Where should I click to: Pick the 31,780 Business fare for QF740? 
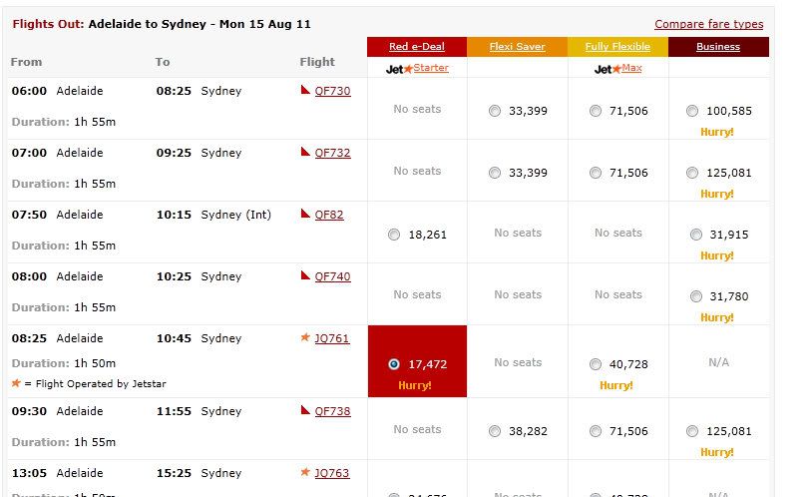coord(696,296)
